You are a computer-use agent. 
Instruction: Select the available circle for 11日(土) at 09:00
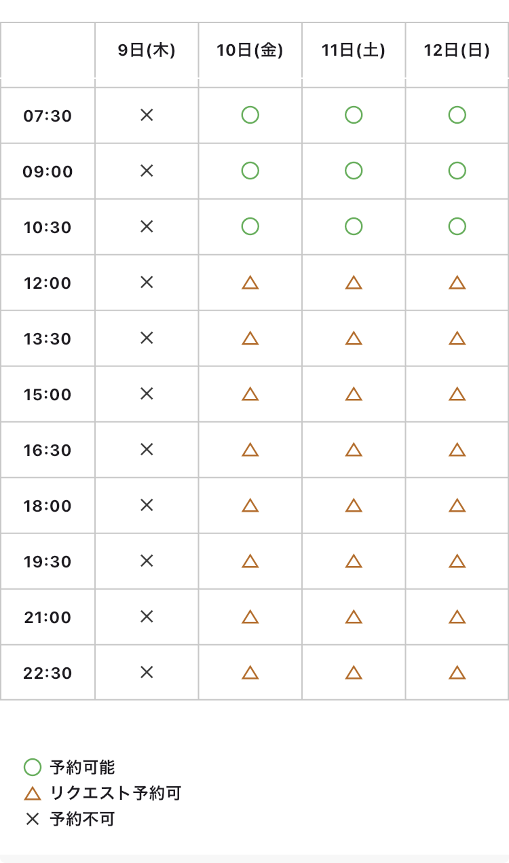[354, 171]
